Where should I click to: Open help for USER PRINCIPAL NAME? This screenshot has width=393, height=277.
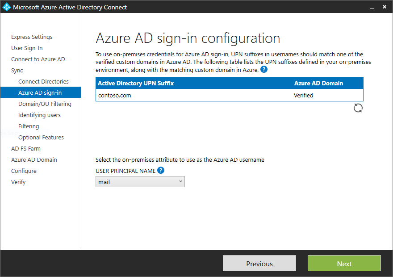(161, 170)
